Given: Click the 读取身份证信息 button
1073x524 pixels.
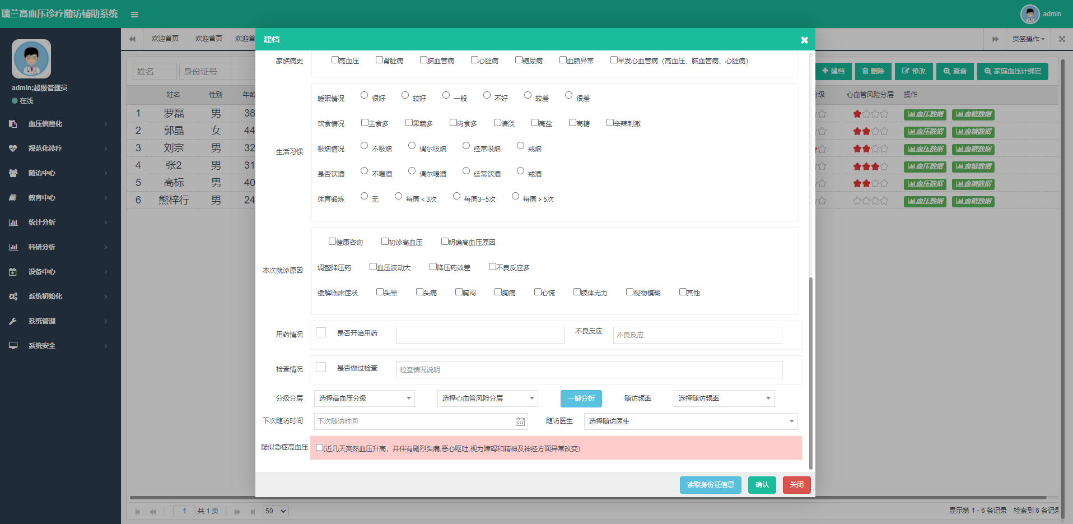Looking at the screenshot, I should click(710, 485).
